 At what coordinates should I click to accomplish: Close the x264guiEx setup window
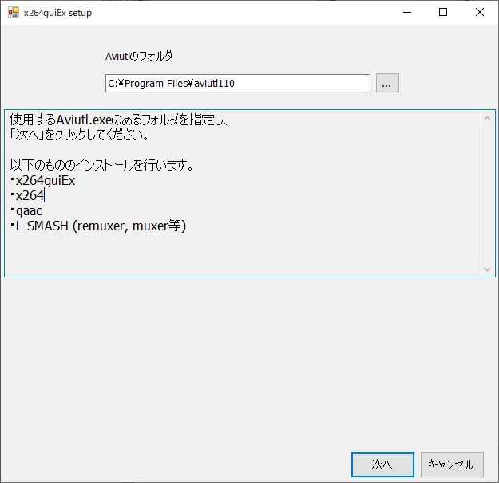(x=480, y=13)
